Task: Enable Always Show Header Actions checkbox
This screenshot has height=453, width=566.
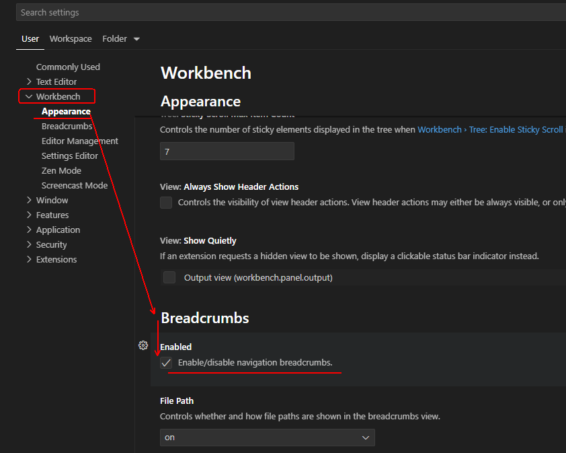Action: pos(166,203)
